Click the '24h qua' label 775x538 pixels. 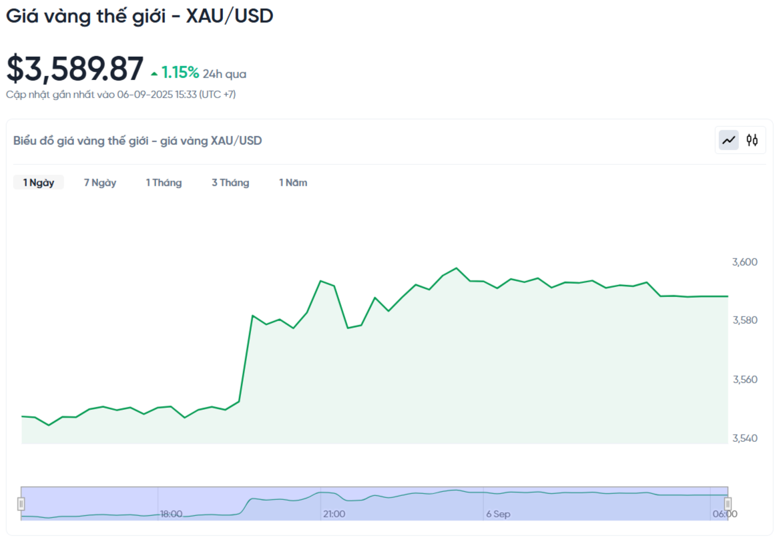[x=224, y=74]
